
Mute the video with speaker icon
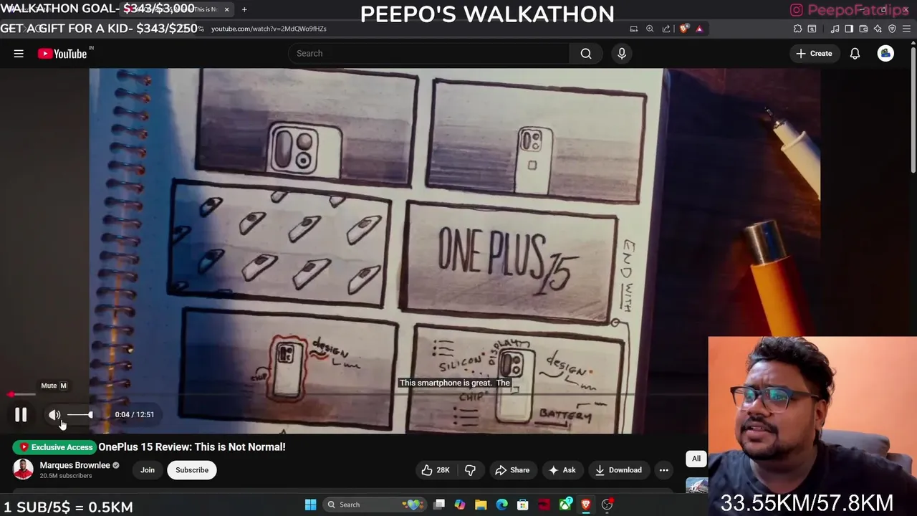pos(54,414)
